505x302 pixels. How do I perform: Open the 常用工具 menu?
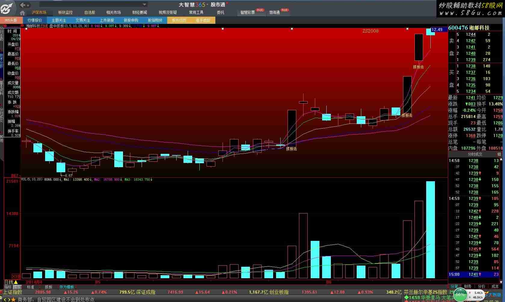[196, 12]
